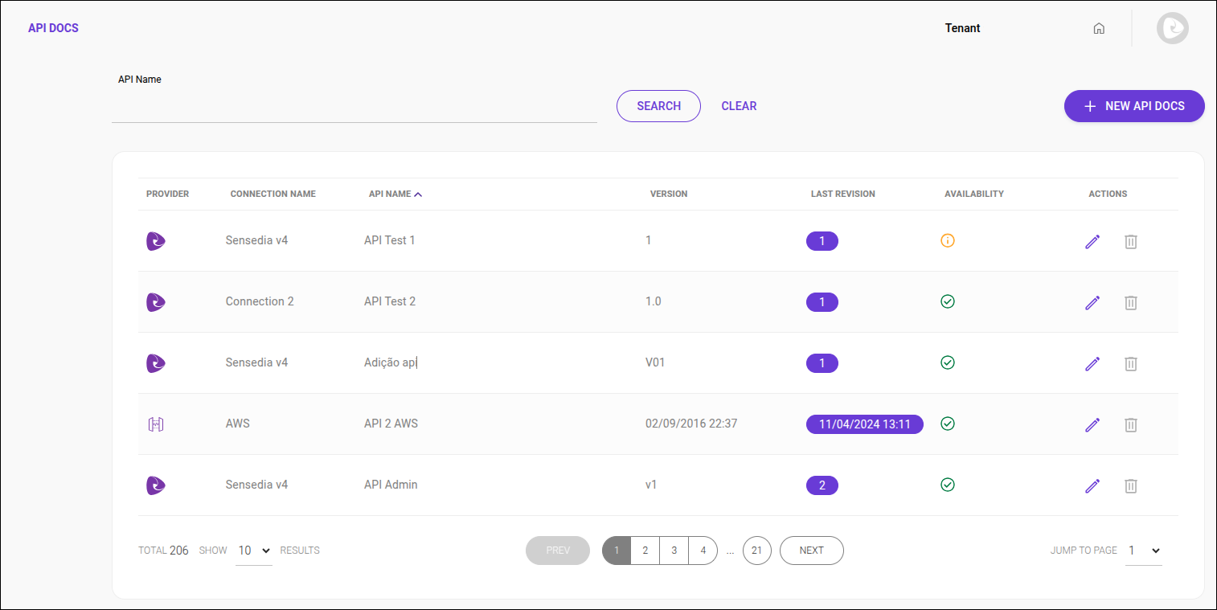Open the results-per-page dropdown showing 10
This screenshot has height=610, width=1217.
(254, 550)
